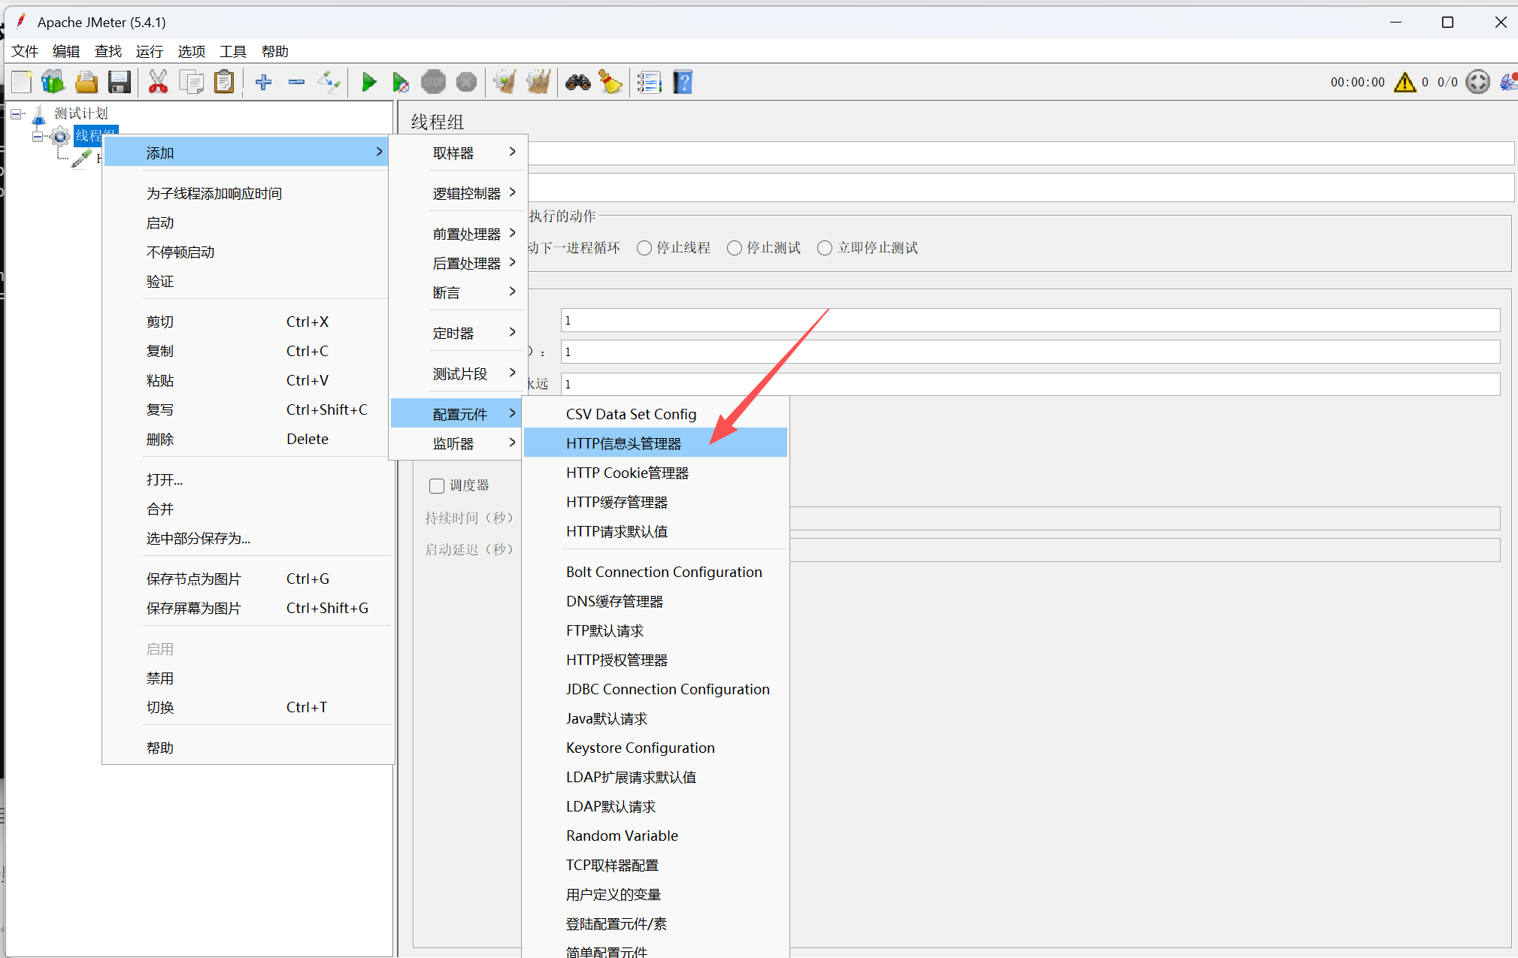Screen dimensions: 1518x958
Task: Click the scissors Cut icon
Action: [x=158, y=82]
